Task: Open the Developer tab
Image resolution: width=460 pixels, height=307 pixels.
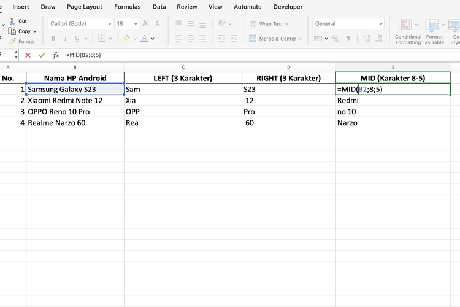Action: (x=288, y=7)
